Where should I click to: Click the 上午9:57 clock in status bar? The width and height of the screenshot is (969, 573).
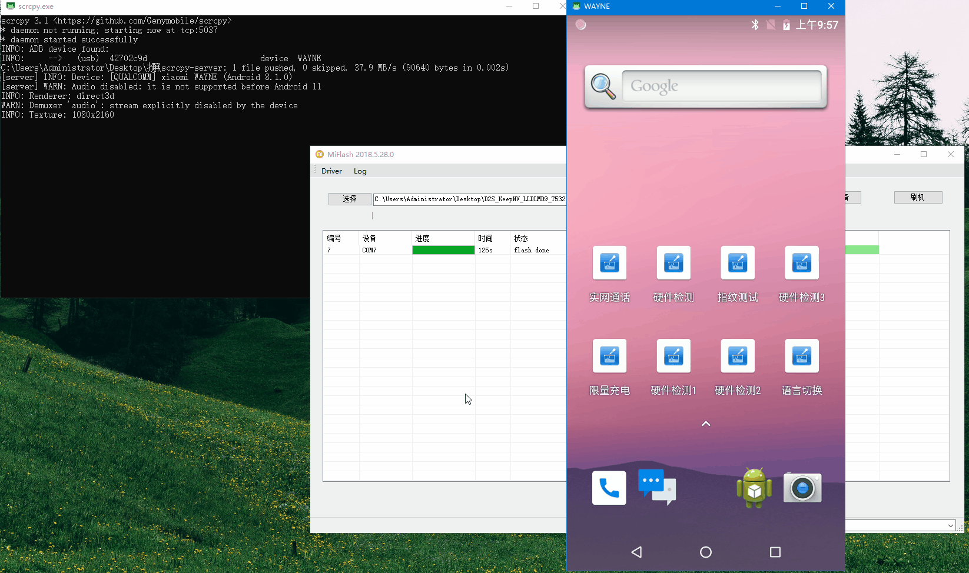pyautogui.click(x=817, y=25)
